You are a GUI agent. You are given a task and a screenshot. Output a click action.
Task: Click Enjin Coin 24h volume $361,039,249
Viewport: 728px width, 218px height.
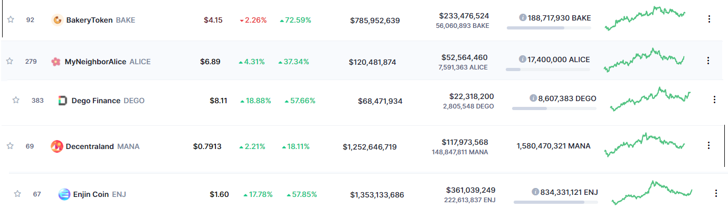(x=471, y=190)
